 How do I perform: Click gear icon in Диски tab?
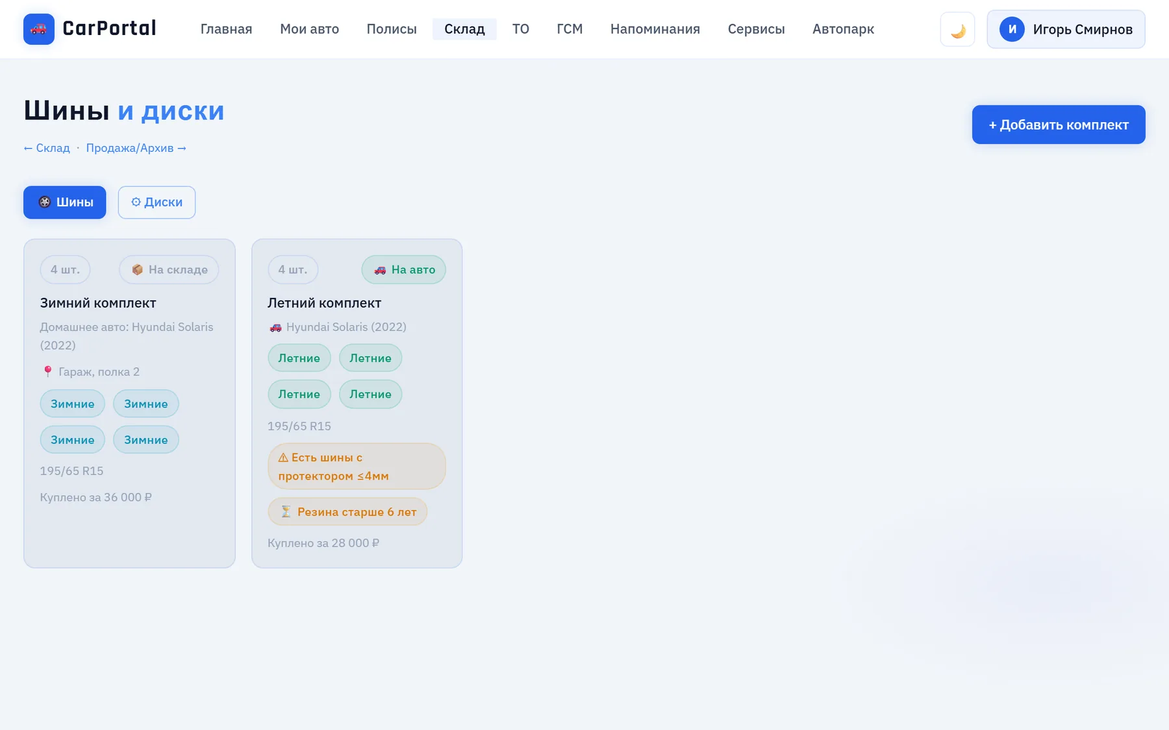(x=136, y=202)
